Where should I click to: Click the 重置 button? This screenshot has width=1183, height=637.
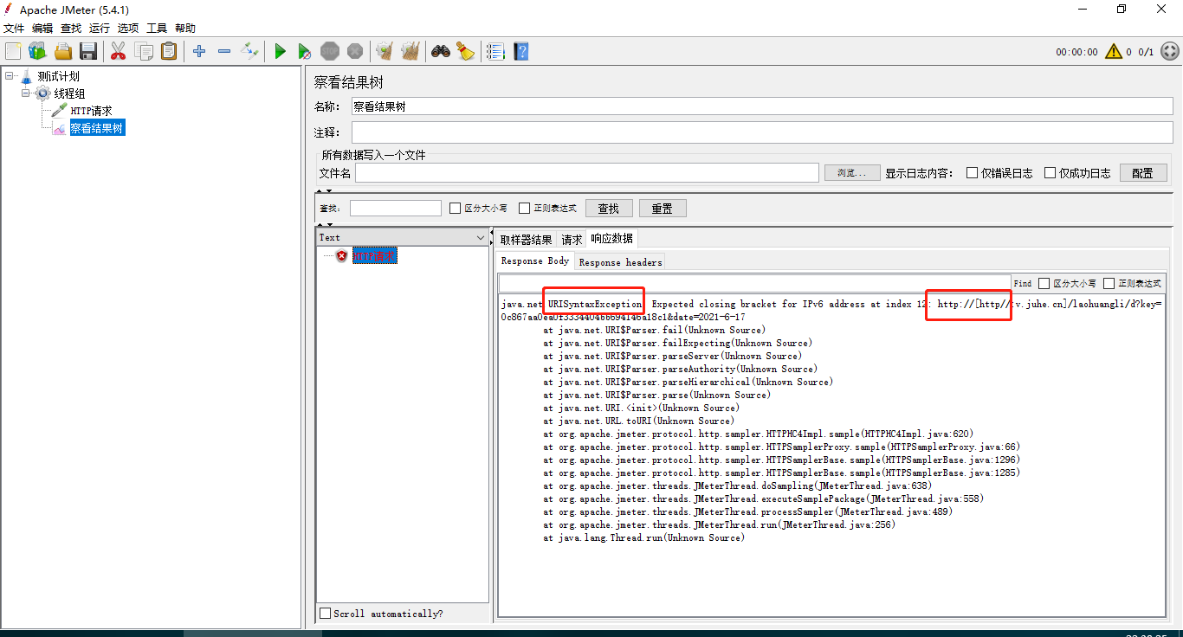[663, 209]
